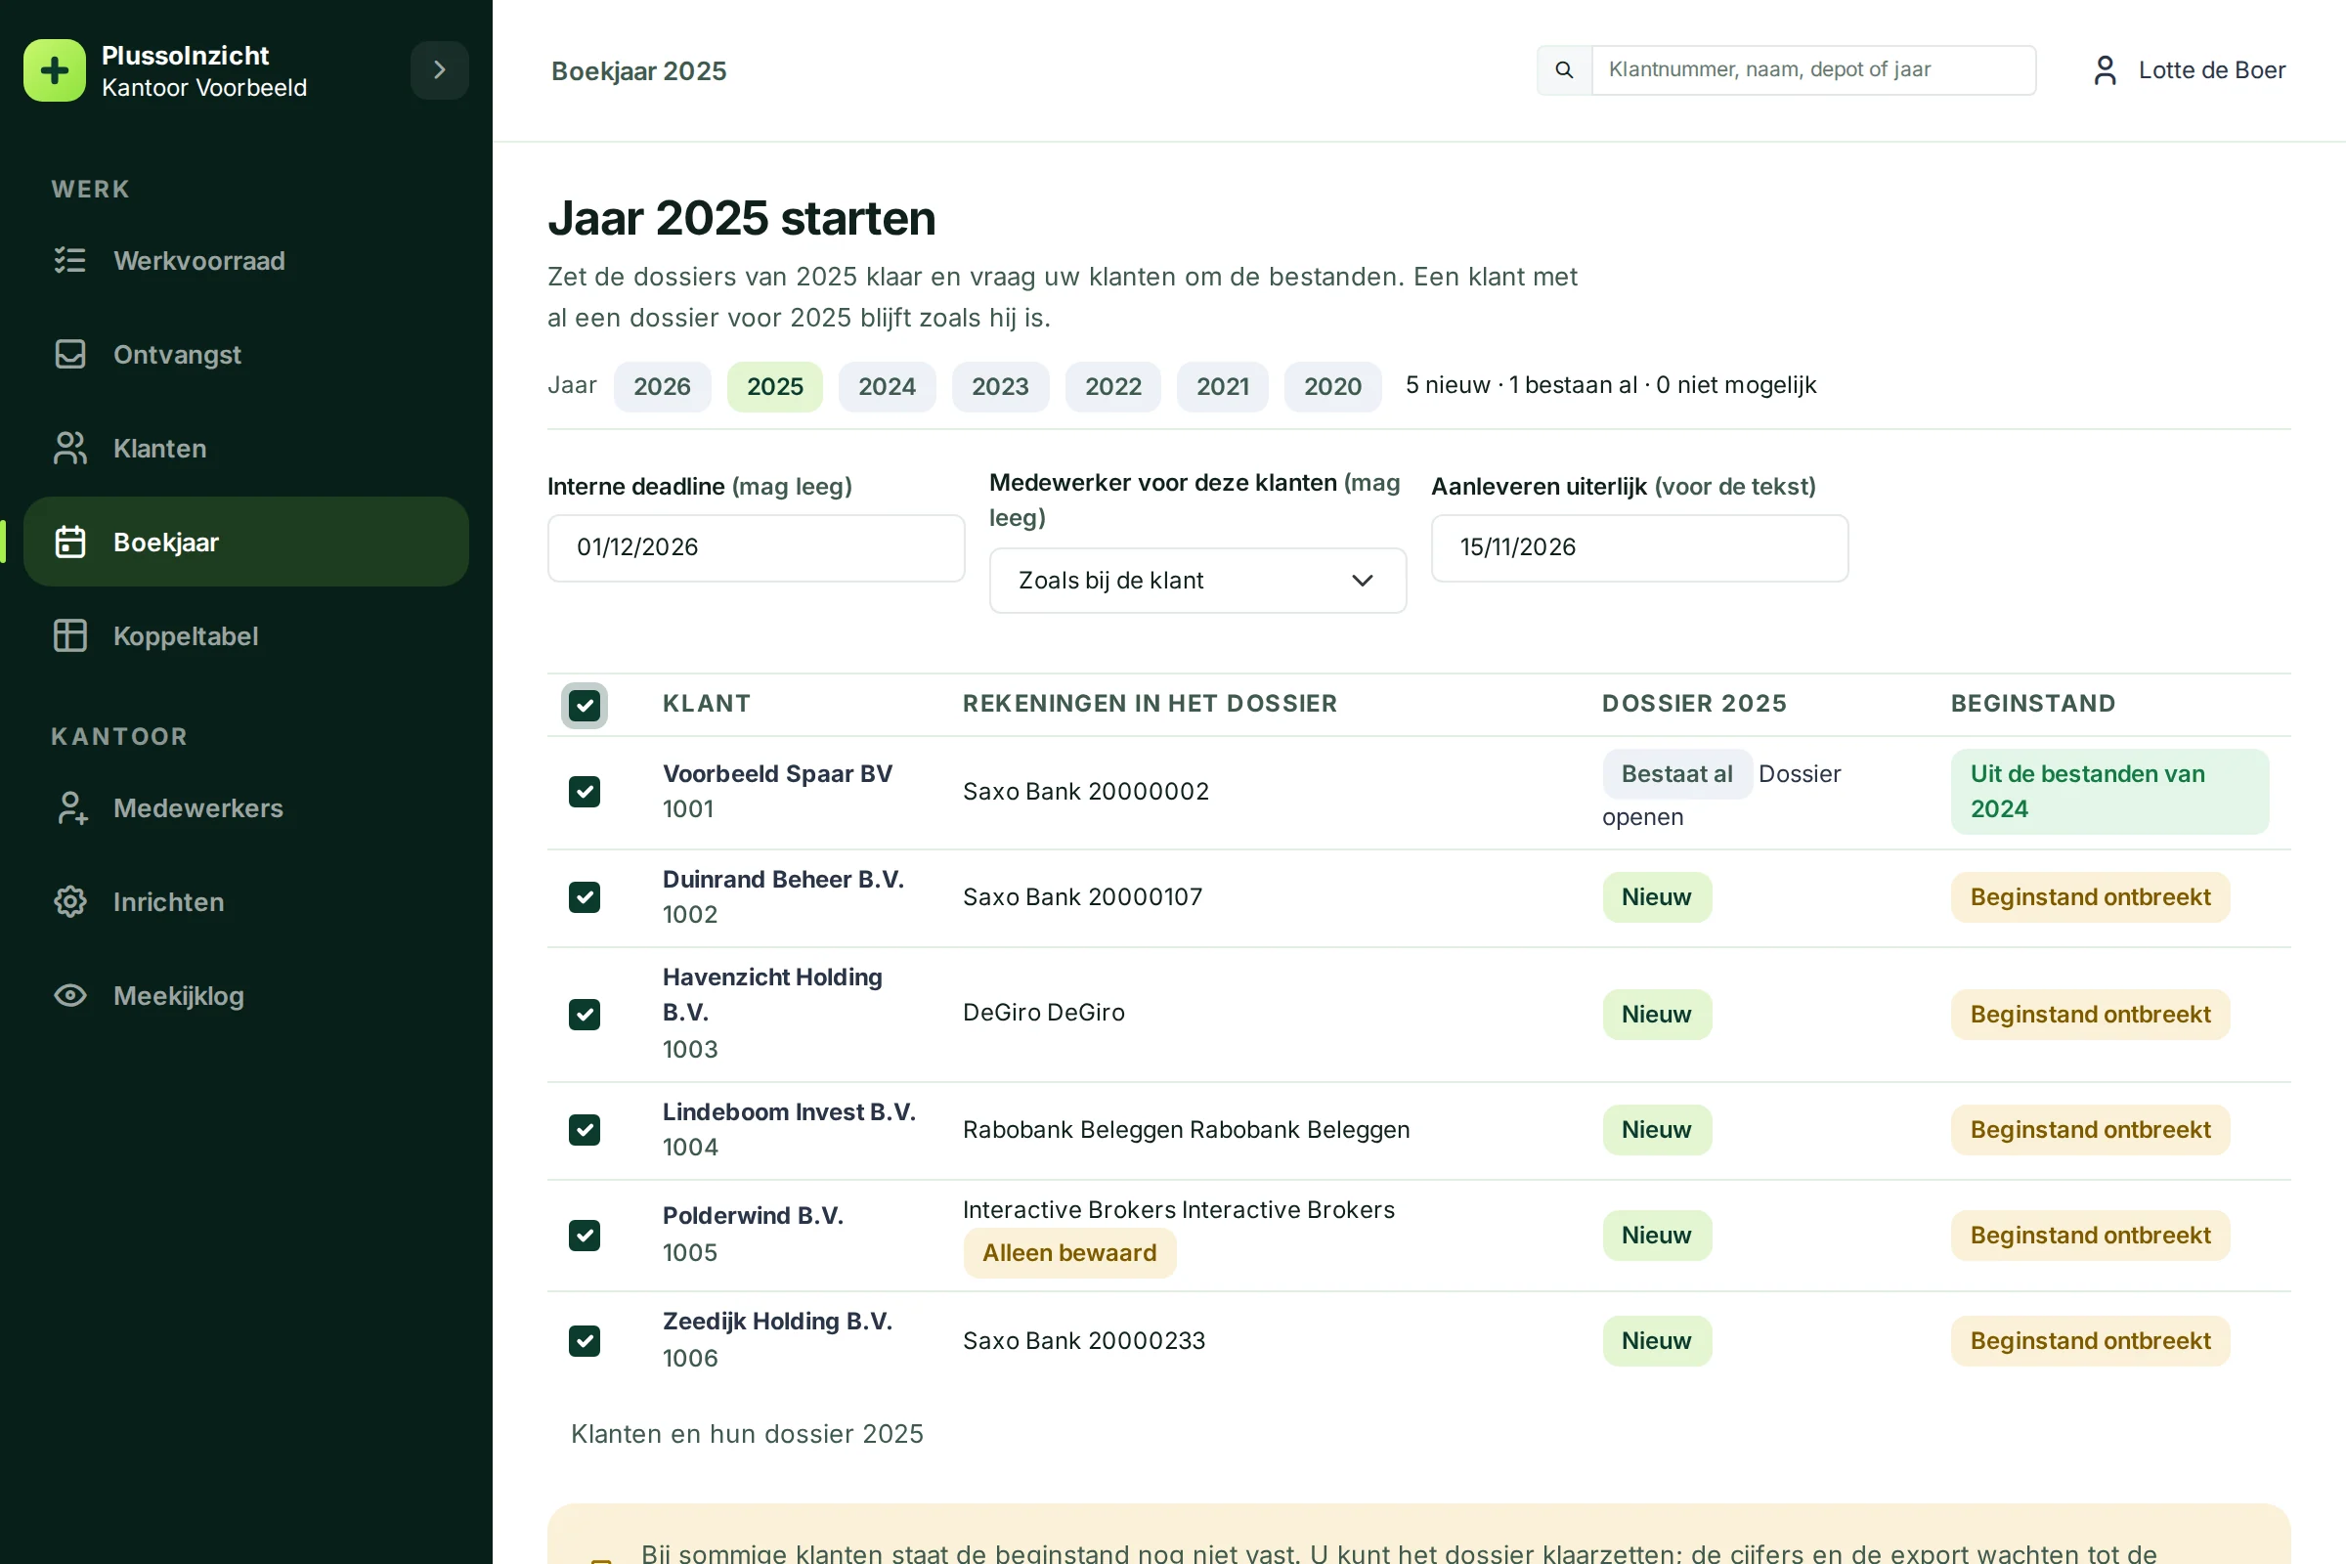Select year 2020 chip
Viewport: 2346px width, 1564px height.
click(1332, 386)
